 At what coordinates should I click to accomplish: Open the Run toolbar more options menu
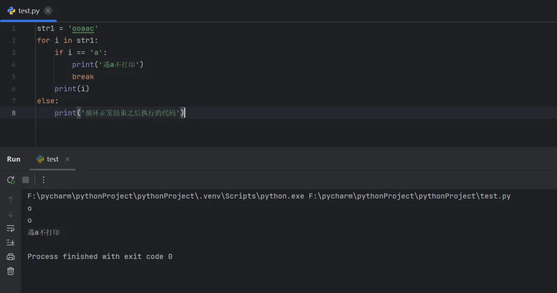43,180
